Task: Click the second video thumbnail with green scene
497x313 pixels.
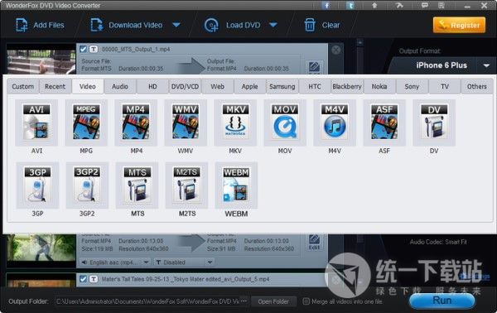Action: (x=41, y=249)
